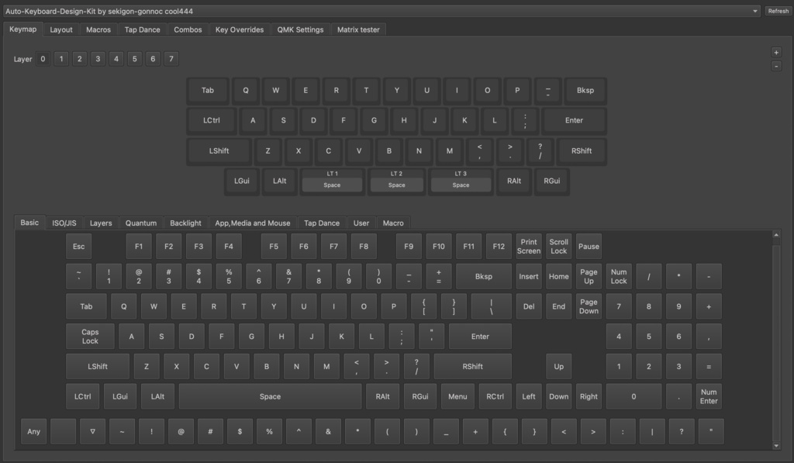Go to the Key Overrides tab

point(240,29)
